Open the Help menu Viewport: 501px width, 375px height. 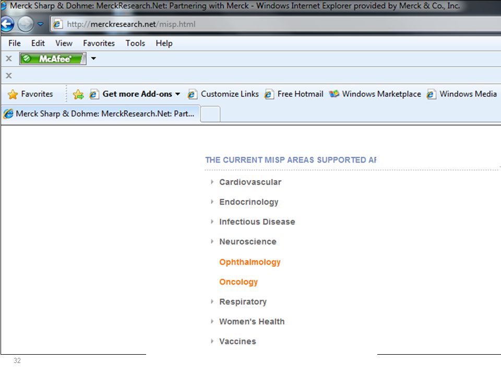(x=164, y=43)
